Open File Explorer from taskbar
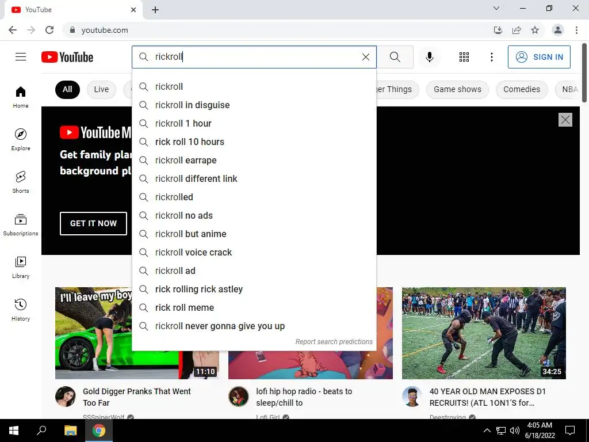 click(x=70, y=430)
